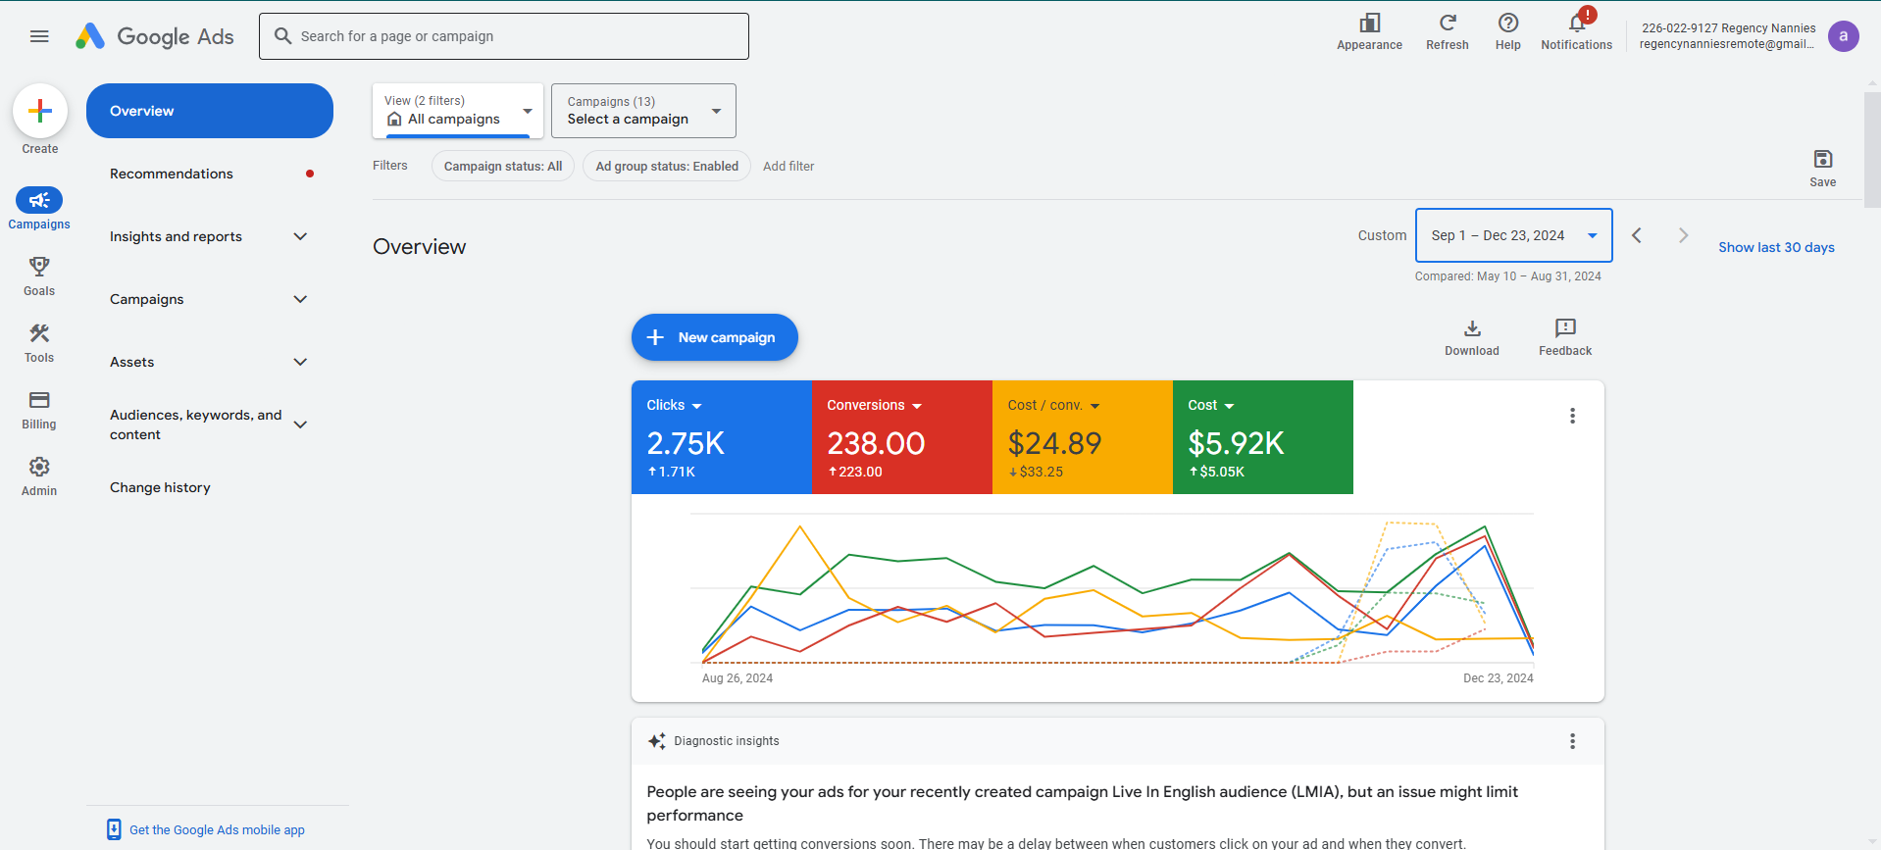Toggle the Campaign status: All filter chip

502,167
